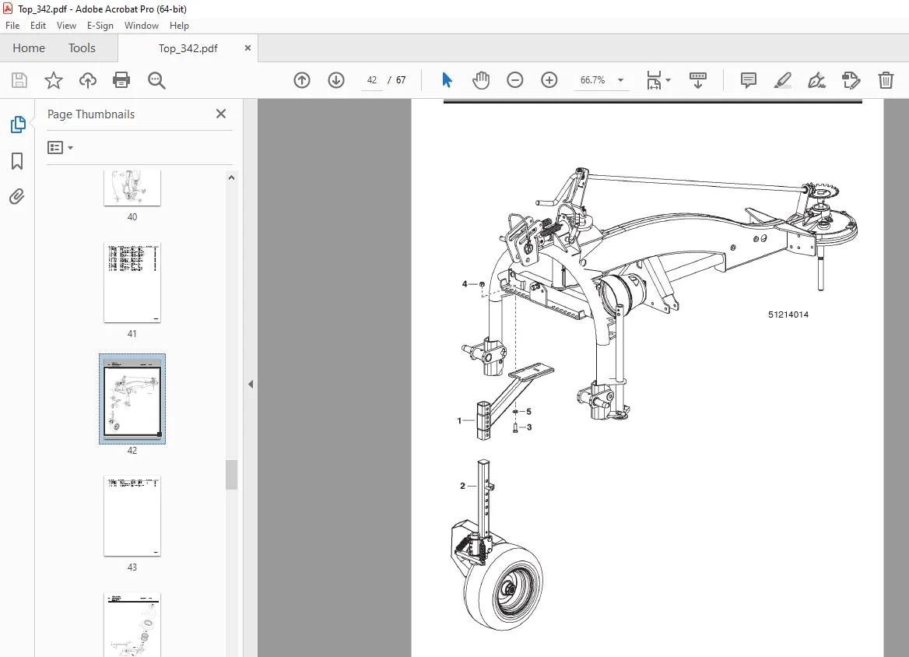Close the Top_342.pdf tab
The image size is (909, 657).
point(247,48)
